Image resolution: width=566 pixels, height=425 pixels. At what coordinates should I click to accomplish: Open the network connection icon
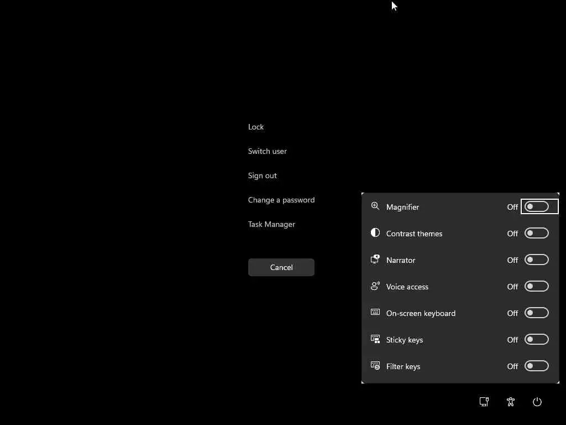[484, 402]
